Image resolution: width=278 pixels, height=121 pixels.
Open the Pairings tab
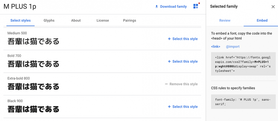coord(130,21)
